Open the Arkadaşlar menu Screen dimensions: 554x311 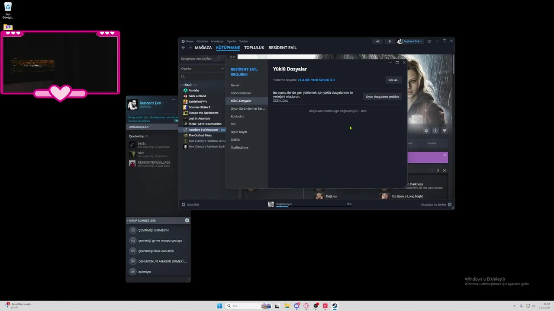[217, 41]
